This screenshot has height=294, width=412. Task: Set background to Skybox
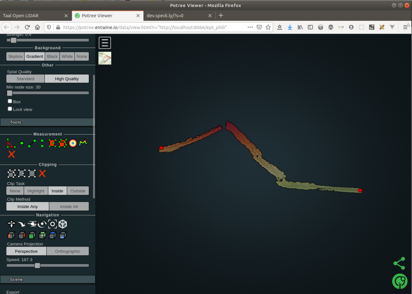pyautogui.click(x=15, y=56)
